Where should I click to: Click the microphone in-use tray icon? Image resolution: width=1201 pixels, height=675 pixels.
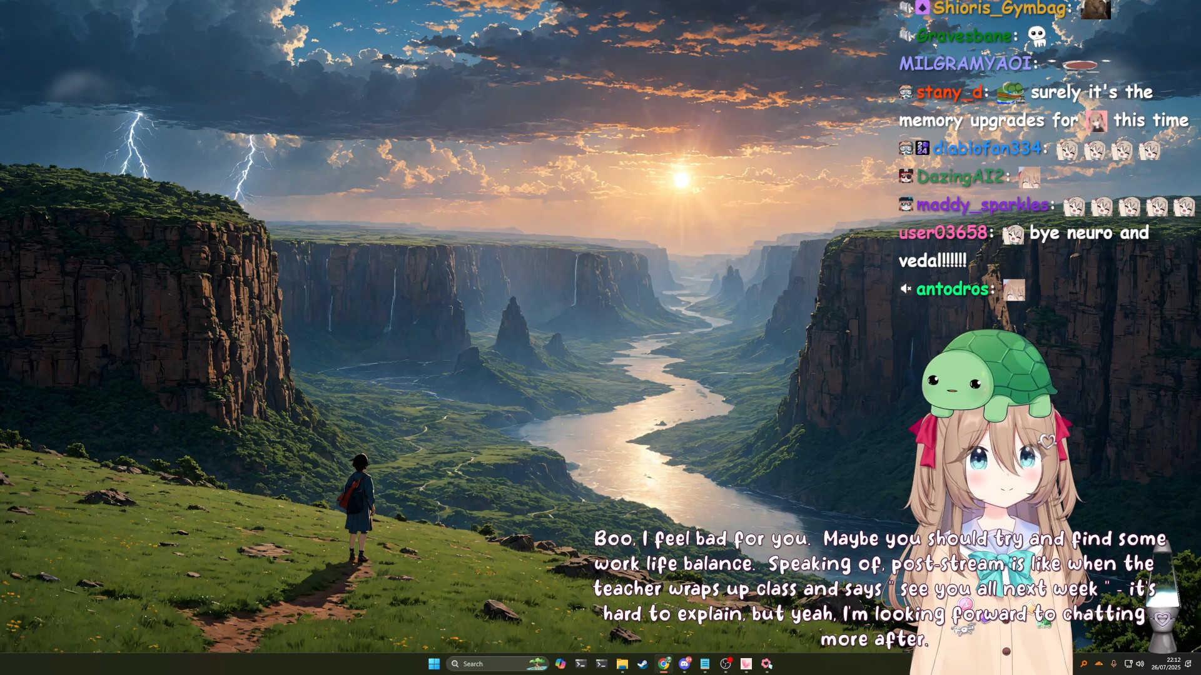1113,664
